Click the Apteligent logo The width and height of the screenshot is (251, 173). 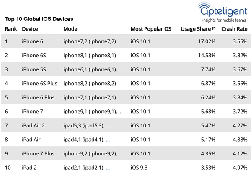point(223,12)
